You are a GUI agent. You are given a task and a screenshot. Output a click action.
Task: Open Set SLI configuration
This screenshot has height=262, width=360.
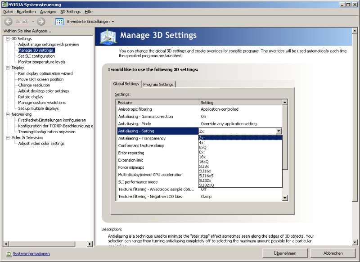[36, 56]
